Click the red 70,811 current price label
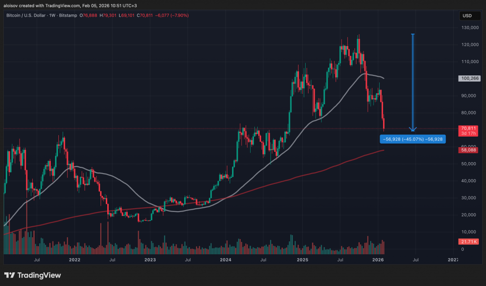This screenshot has height=286, width=486. point(468,128)
